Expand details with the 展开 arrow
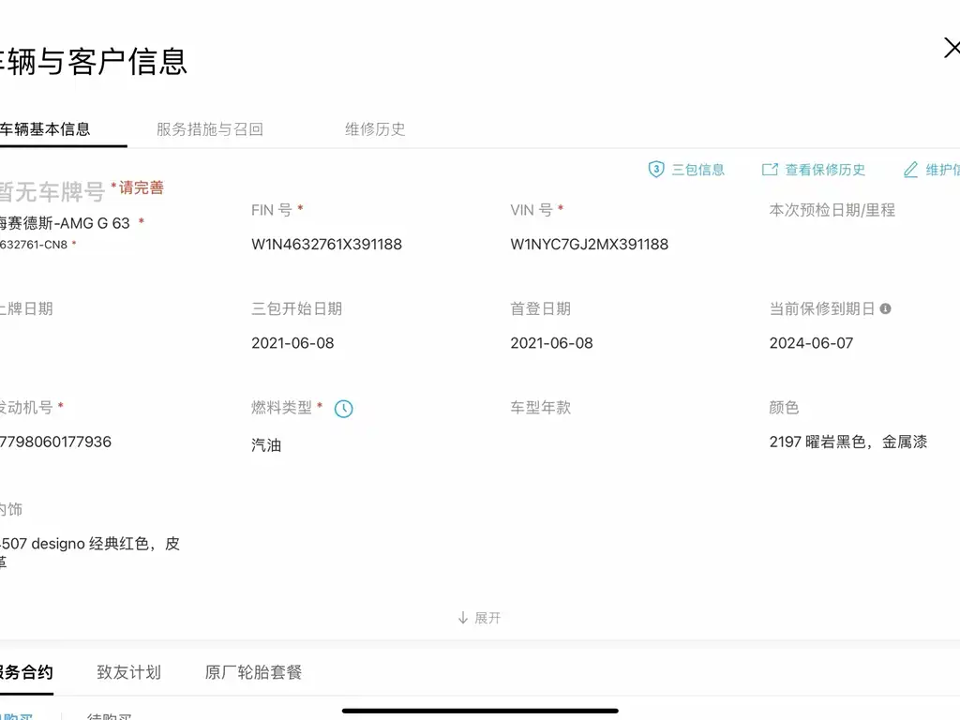The height and width of the screenshot is (720, 960). pyautogui.click(x=479, y=618)
